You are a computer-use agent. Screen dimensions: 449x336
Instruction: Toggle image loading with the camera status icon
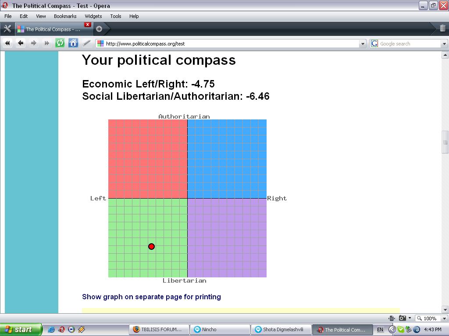coord(403,318)
